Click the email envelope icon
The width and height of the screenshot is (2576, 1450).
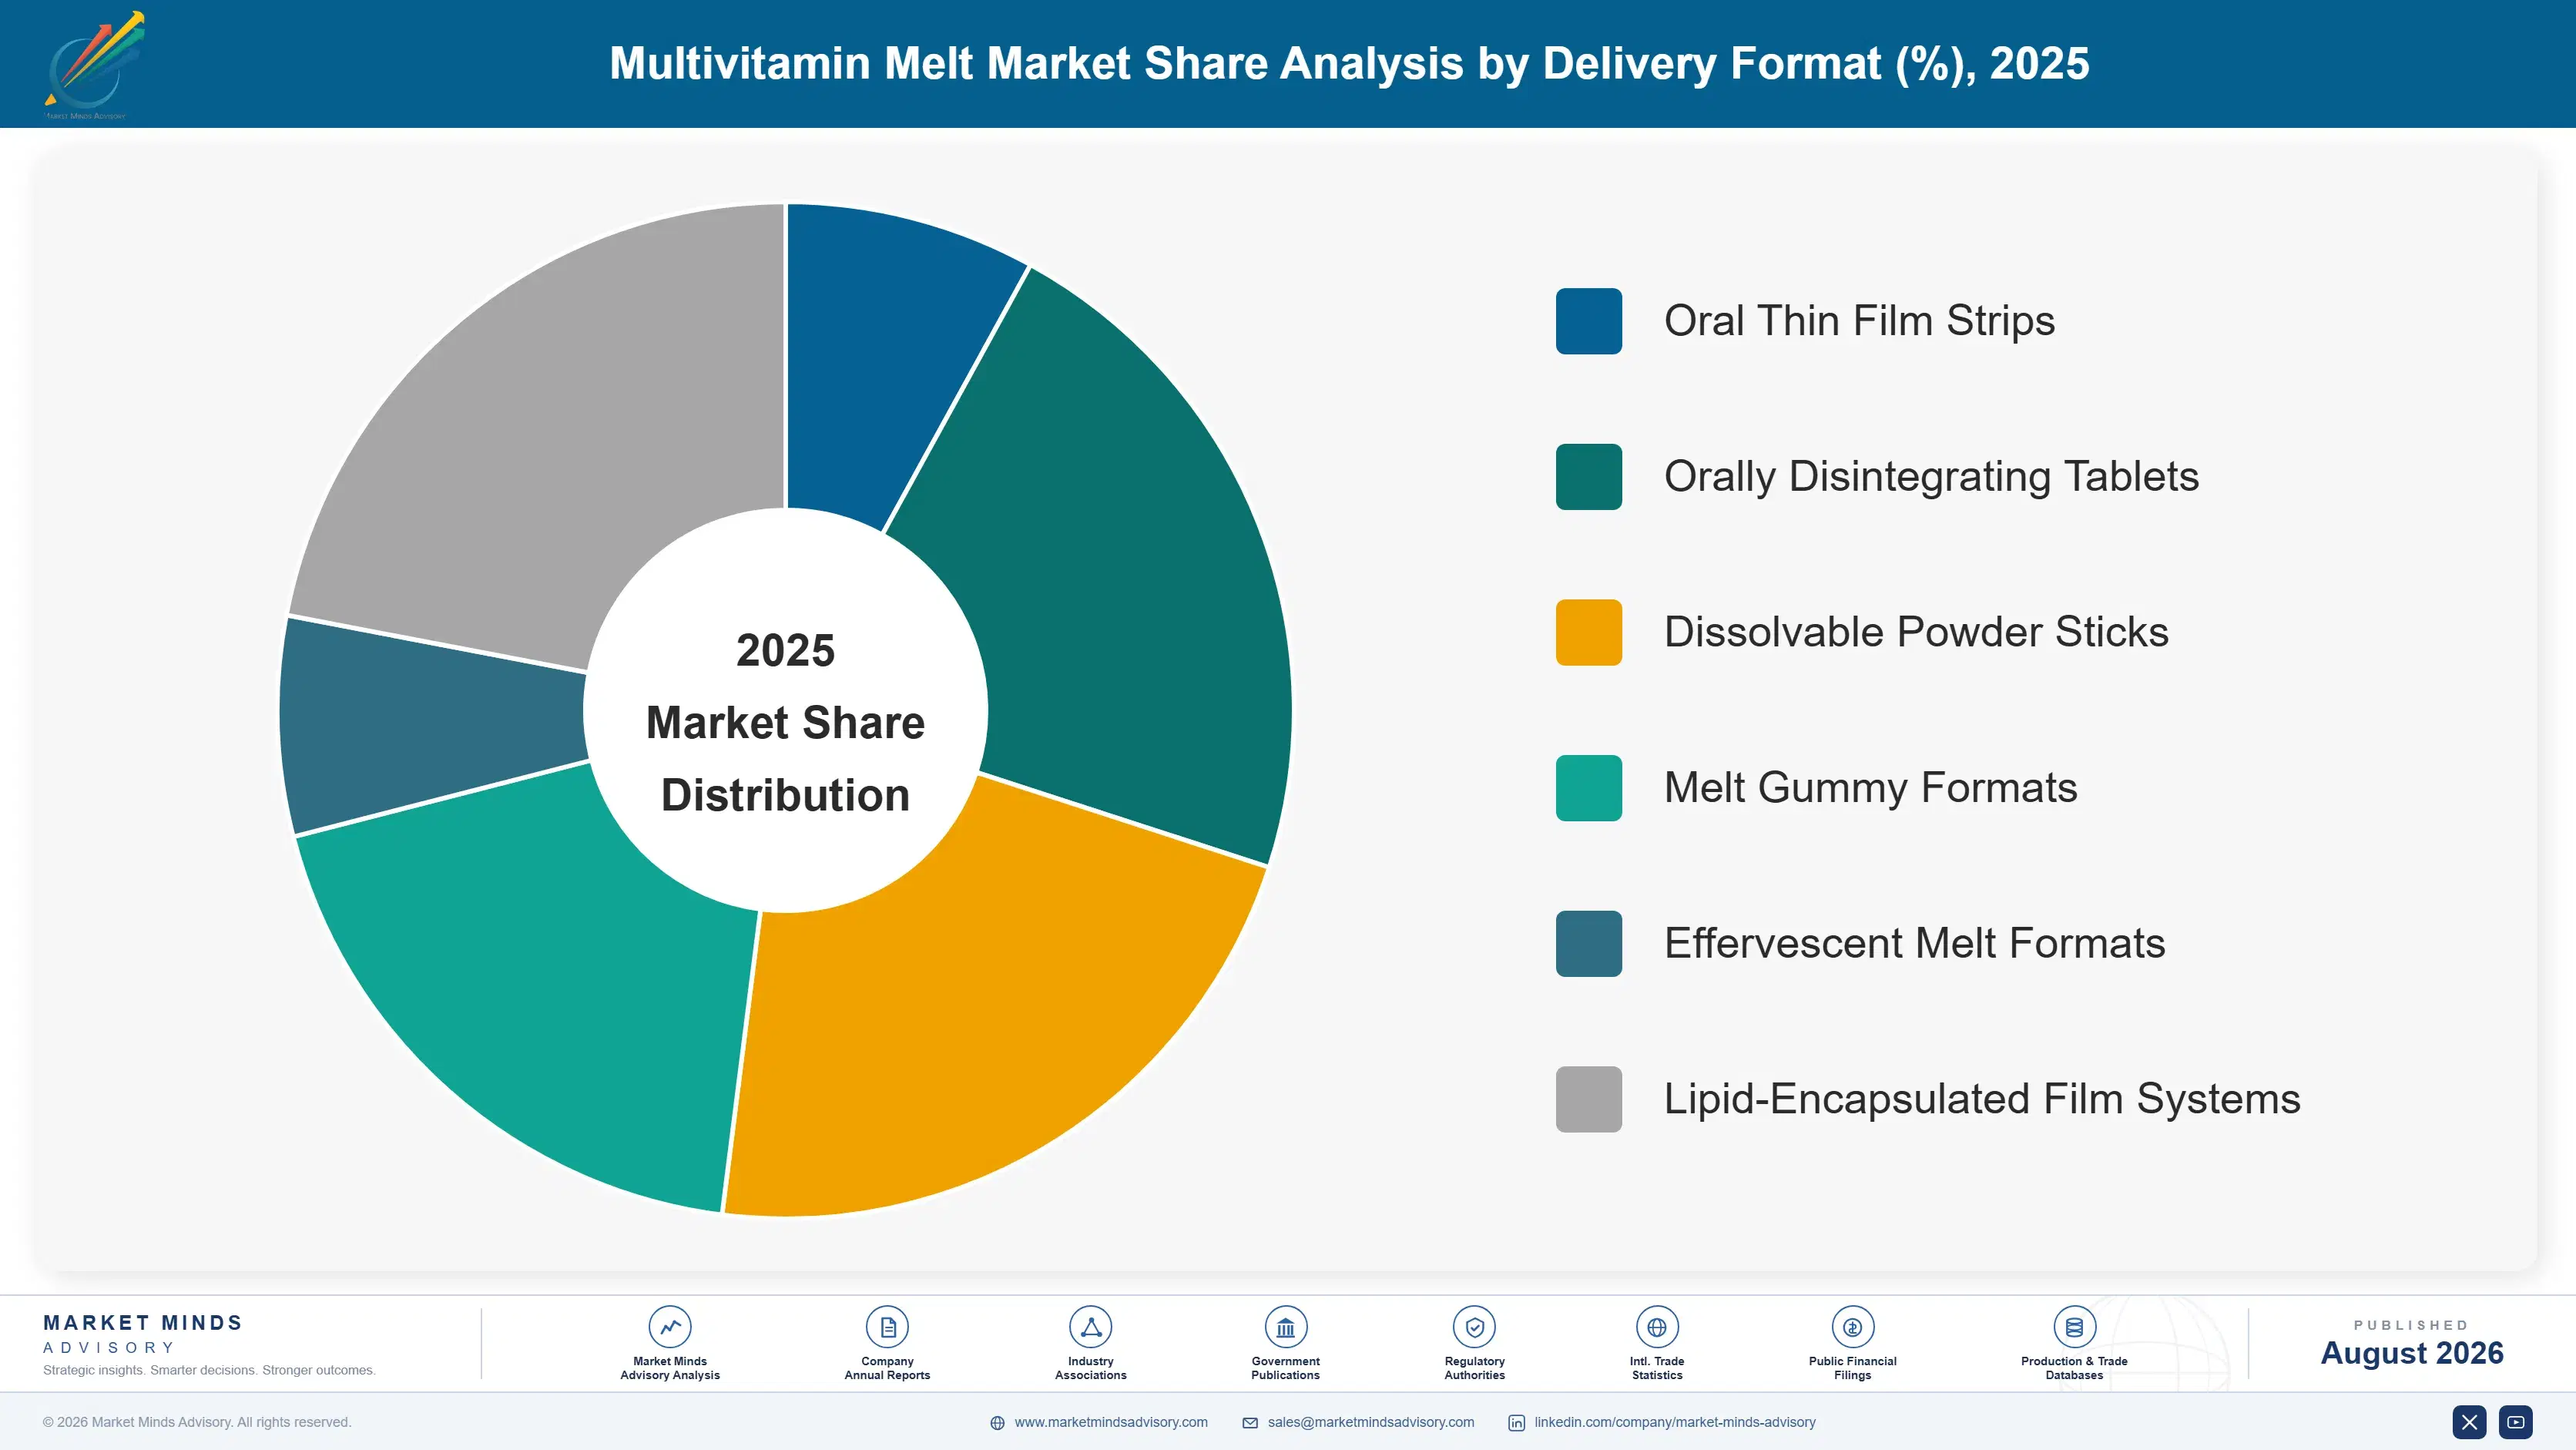[x=1250, y=1423]
